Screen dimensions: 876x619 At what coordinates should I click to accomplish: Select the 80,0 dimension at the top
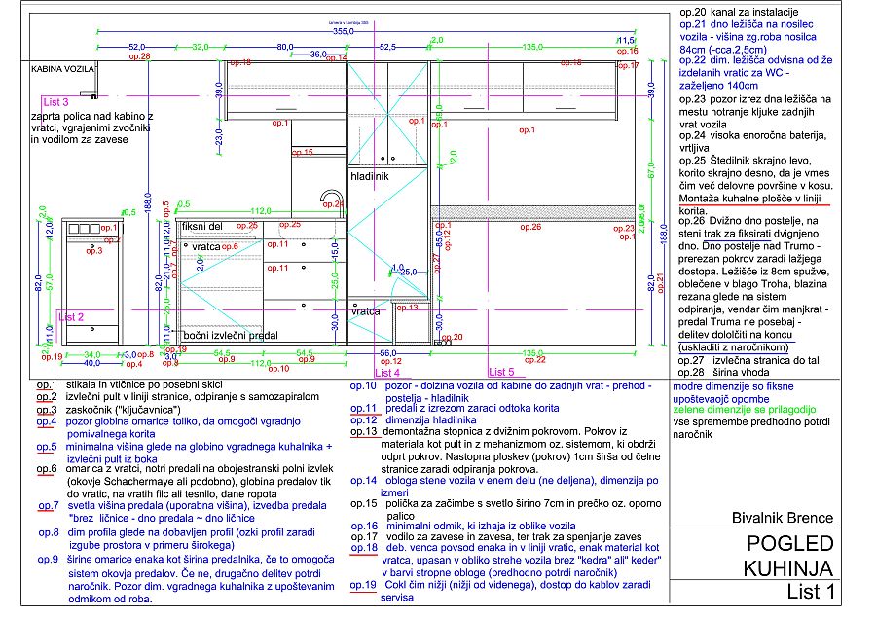tap(284, 46)
